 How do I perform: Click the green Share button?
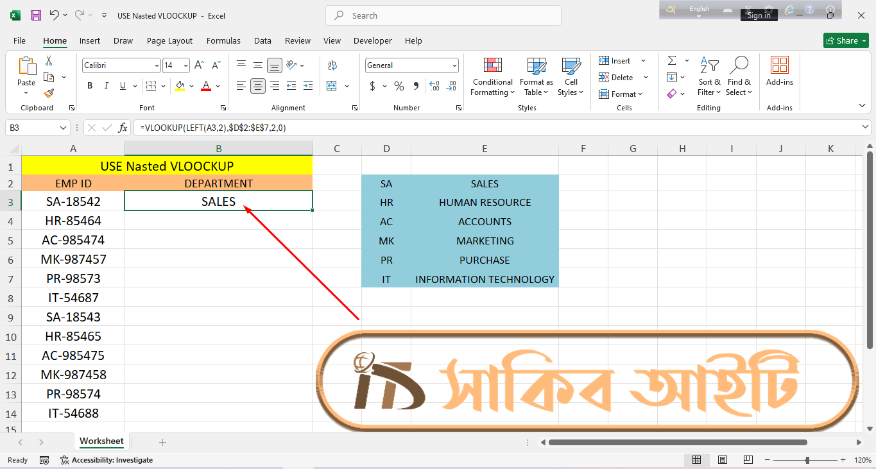846,40
